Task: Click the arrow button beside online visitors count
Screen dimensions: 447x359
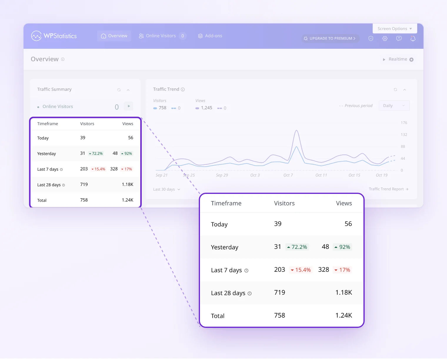Action: [x=129, y=106]
